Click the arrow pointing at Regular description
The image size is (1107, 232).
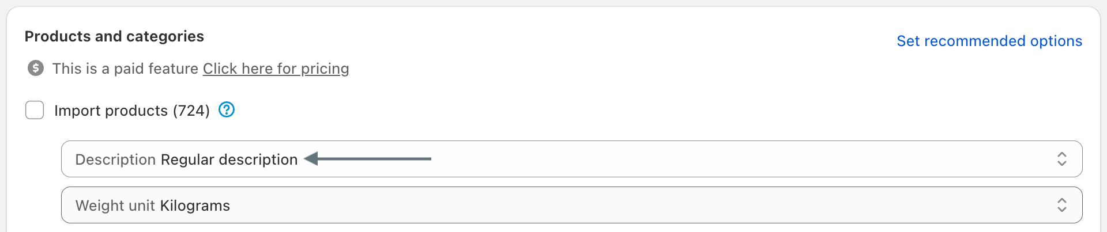point(368,158)
